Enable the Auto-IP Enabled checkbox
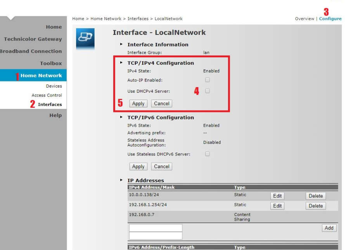 pos(208,80)
